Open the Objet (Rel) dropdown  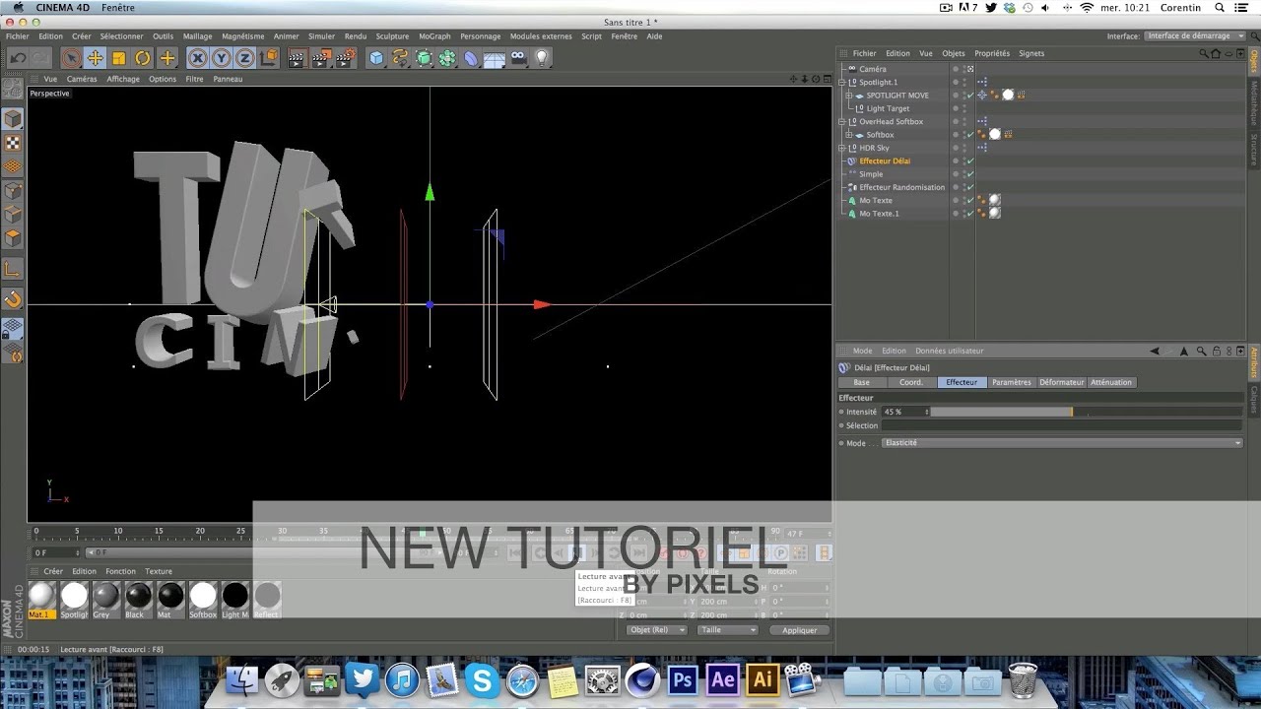(x=656, y=630)
